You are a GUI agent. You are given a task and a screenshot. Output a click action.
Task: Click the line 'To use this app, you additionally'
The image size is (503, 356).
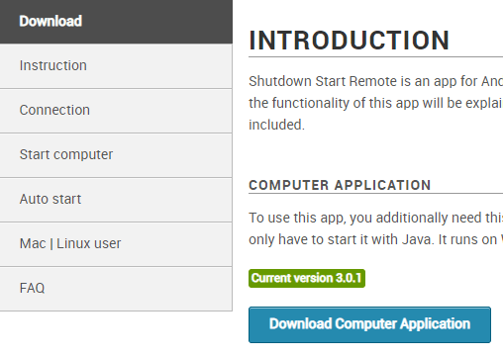click(376, 218)
